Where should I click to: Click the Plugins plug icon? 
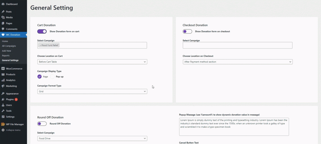(x=3, y=100)
